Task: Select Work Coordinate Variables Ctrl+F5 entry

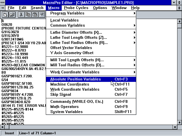Action: pyautogui.click(x=91, y=90)
